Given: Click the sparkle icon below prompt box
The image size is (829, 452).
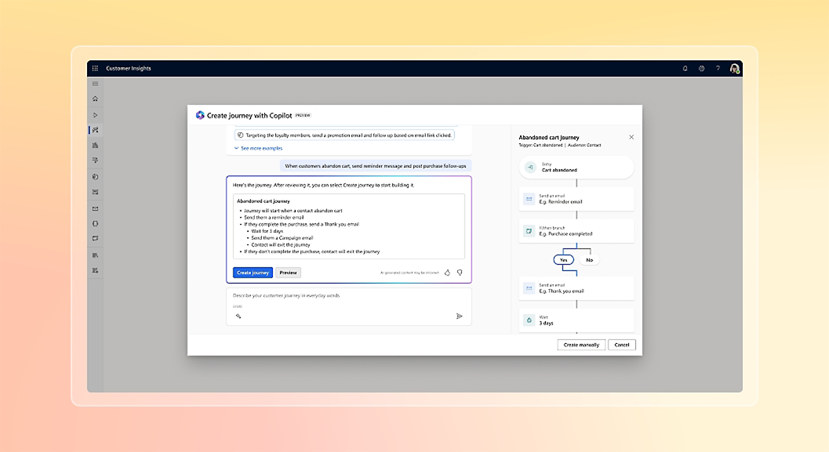Looking at the screenshot, I should (x=238, y=316).
